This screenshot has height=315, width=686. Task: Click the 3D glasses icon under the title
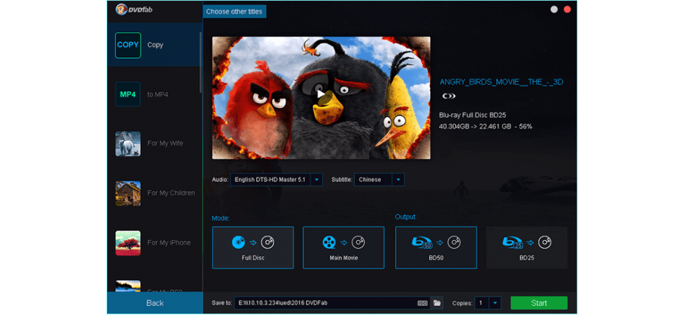tap(449, 96)
